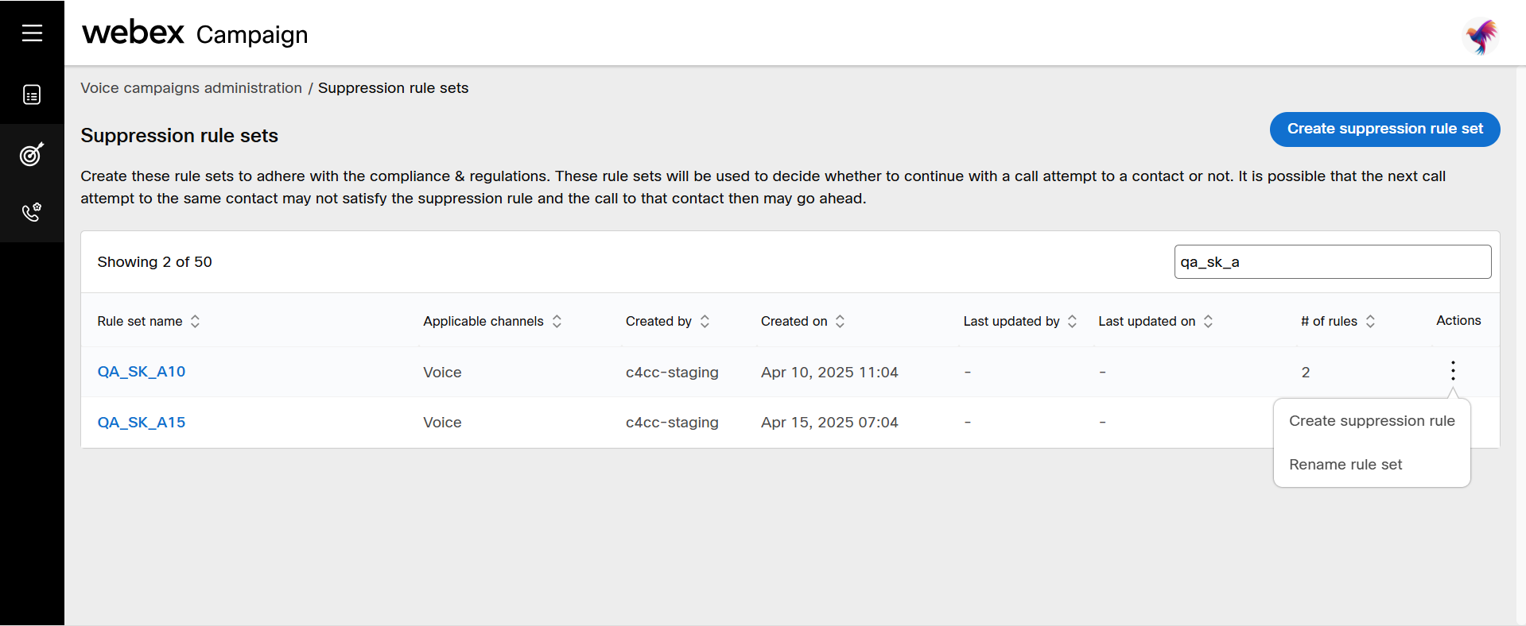Open the QA_SK_A10 rule set link
Viewport: 1526px width, 626px height.
coord(142,371)
